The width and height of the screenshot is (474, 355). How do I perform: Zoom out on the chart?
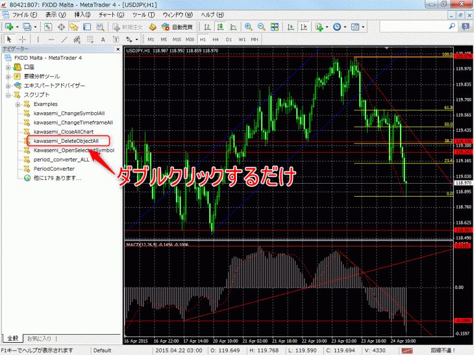(262, 27)
